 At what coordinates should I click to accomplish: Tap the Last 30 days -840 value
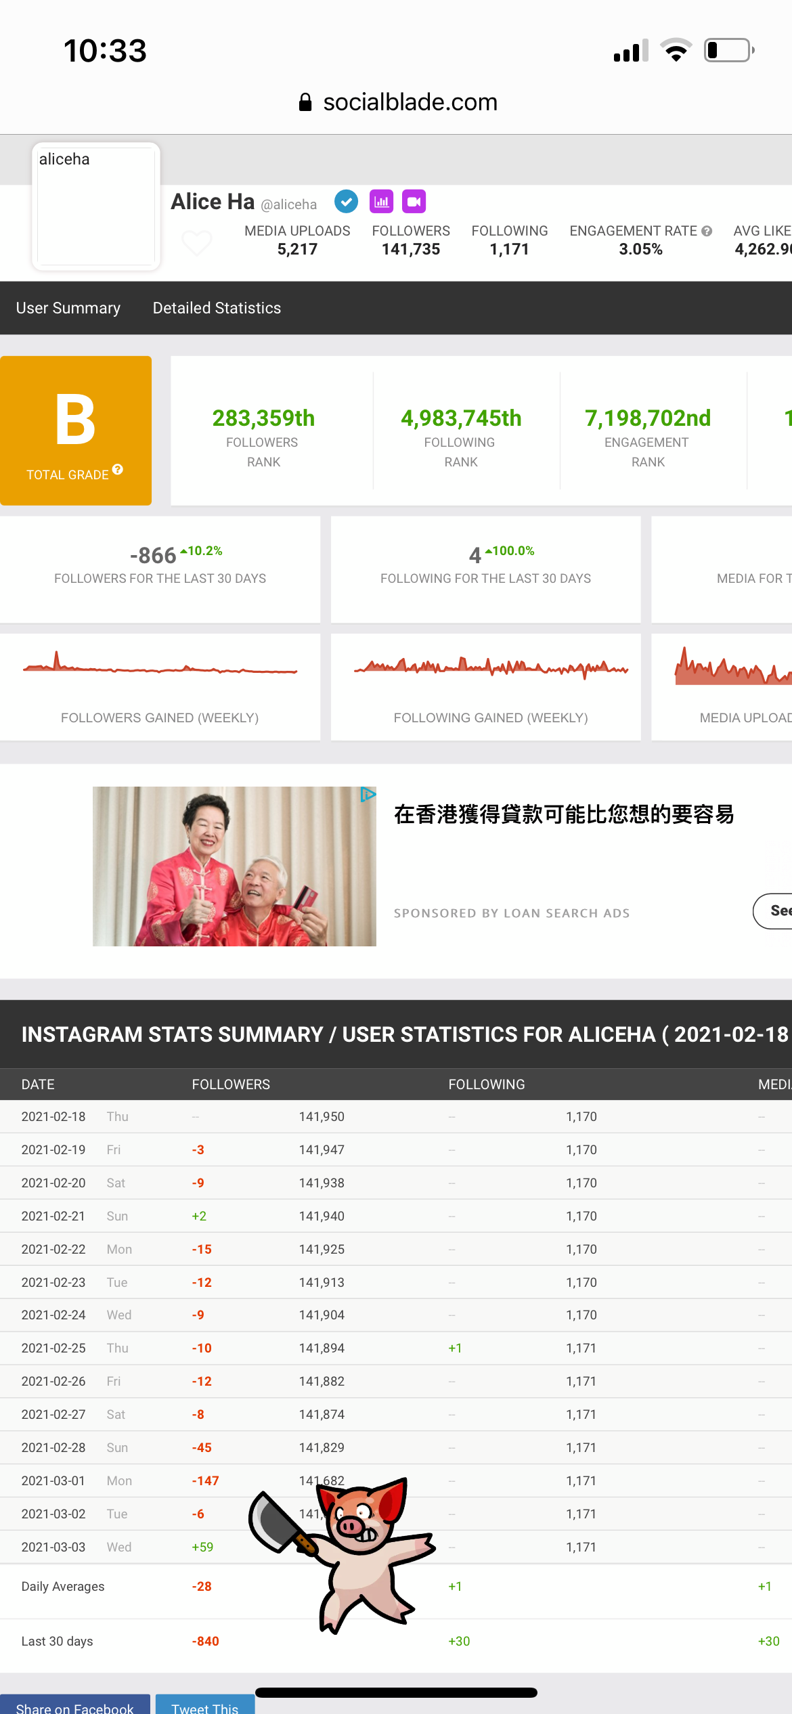tap(205, 1641)
